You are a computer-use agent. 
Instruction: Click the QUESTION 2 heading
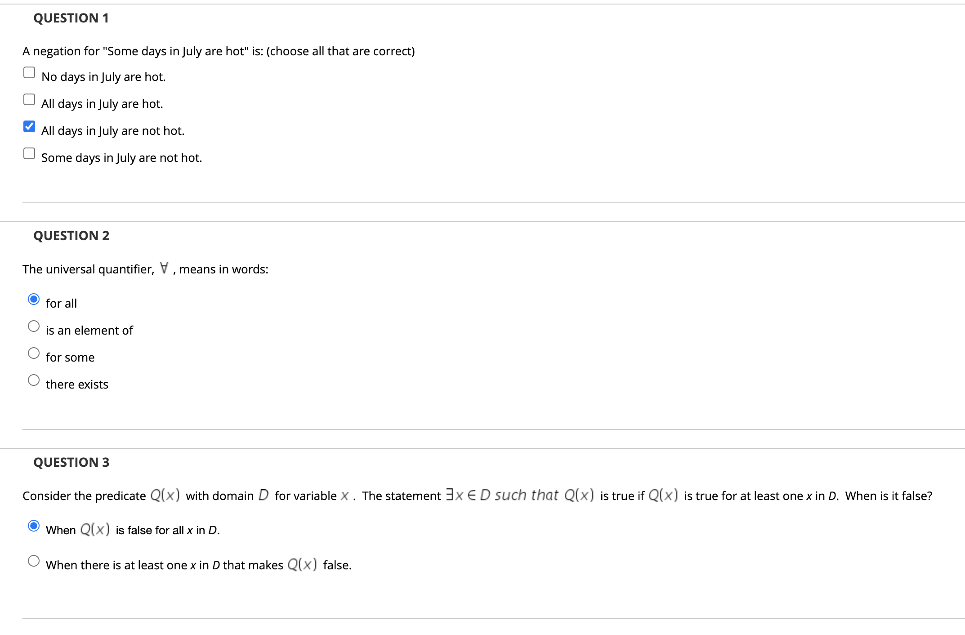(x=71, y=236)
